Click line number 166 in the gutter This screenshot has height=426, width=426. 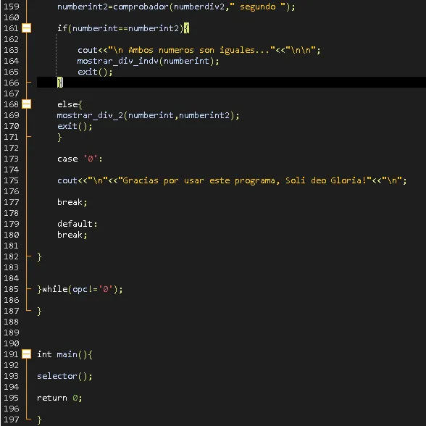pyautogui.click(x=12, y=83)
